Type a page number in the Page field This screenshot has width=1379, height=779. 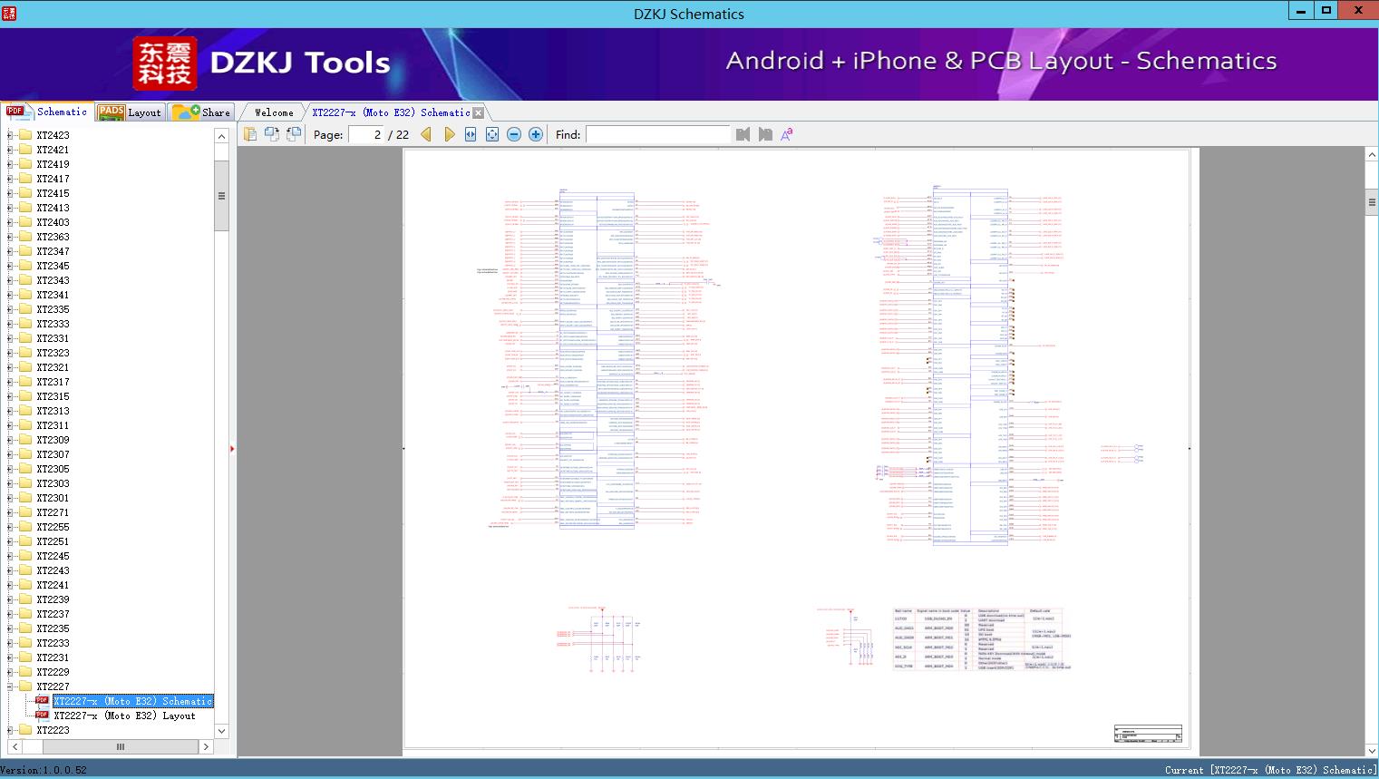tap(366, 134)
